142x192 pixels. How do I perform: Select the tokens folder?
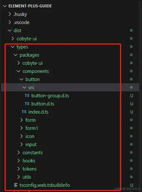(x=30, y=169)
